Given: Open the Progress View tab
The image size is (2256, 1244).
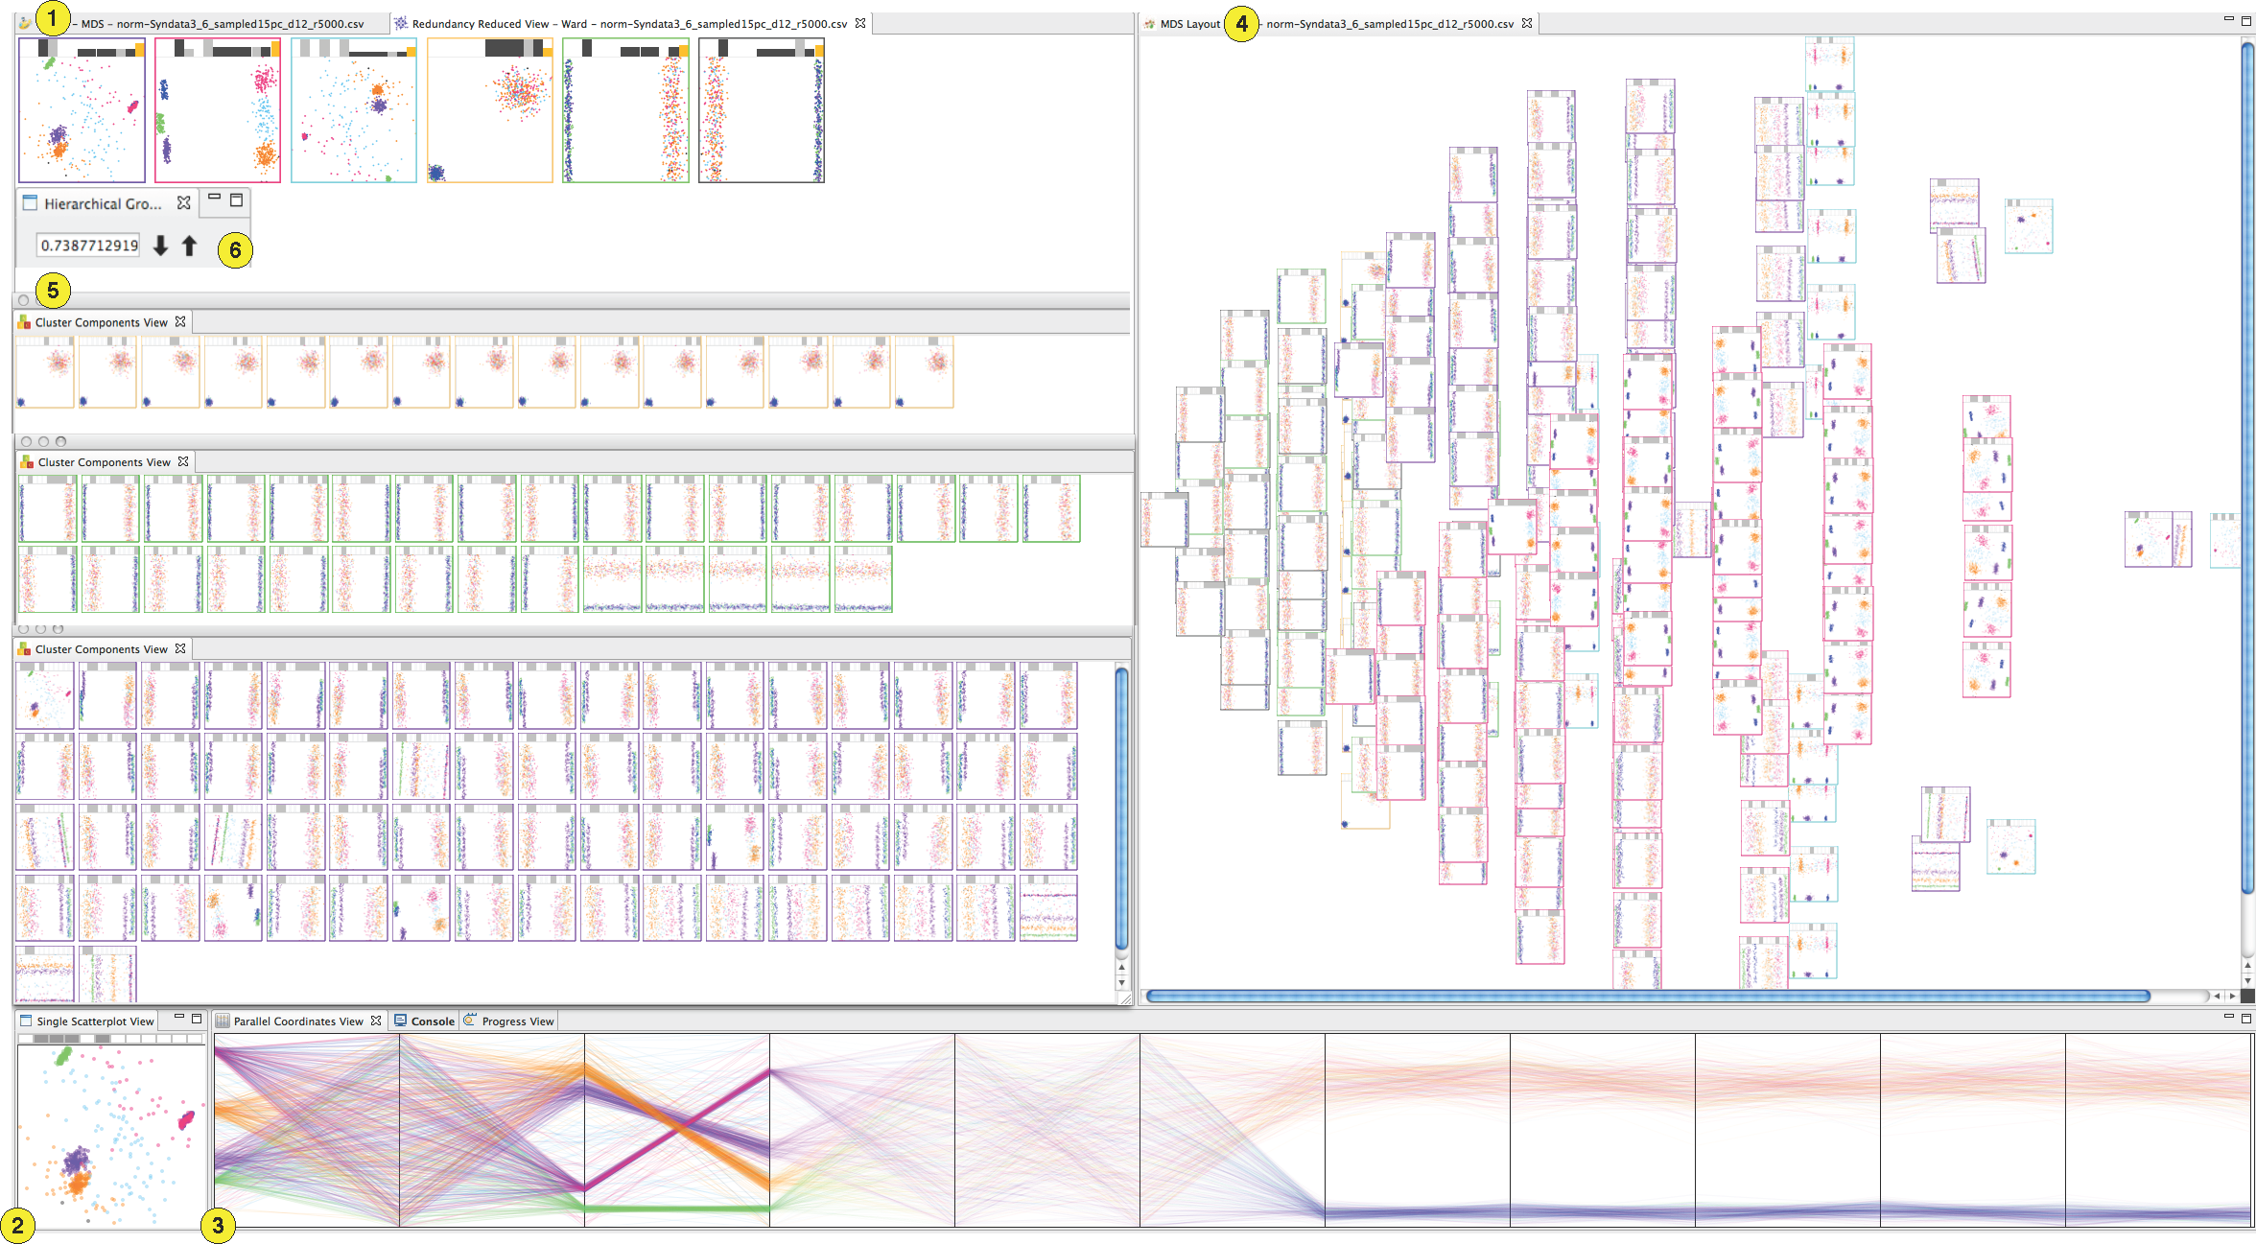Looking at the screenshot, I should 517,1021.
